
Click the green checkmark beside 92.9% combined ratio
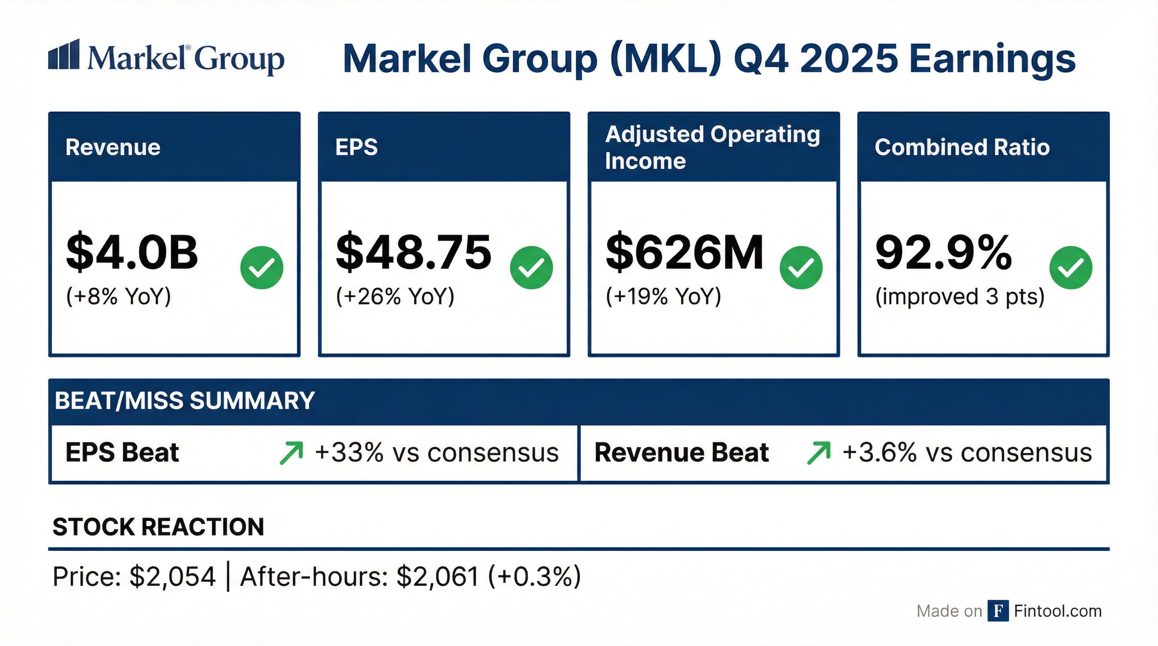click(x=1071, y=268)
